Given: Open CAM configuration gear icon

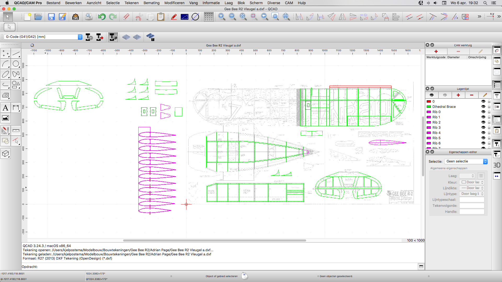Looking at the screenshot, I should 89,37.
